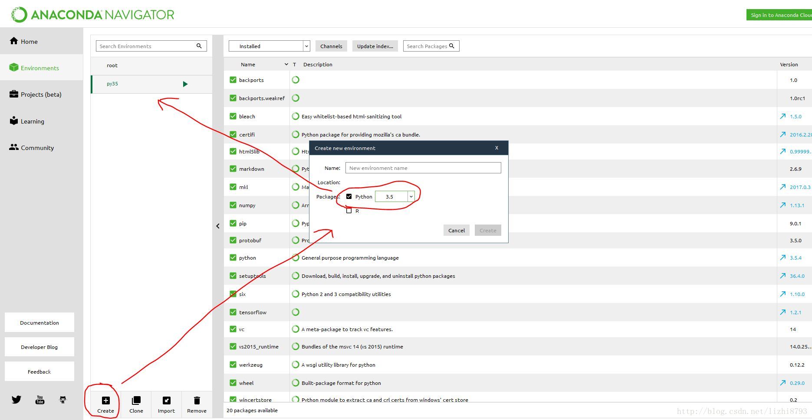Open Projects (beta) section
The image size is (812, 420).
point(42,94)
